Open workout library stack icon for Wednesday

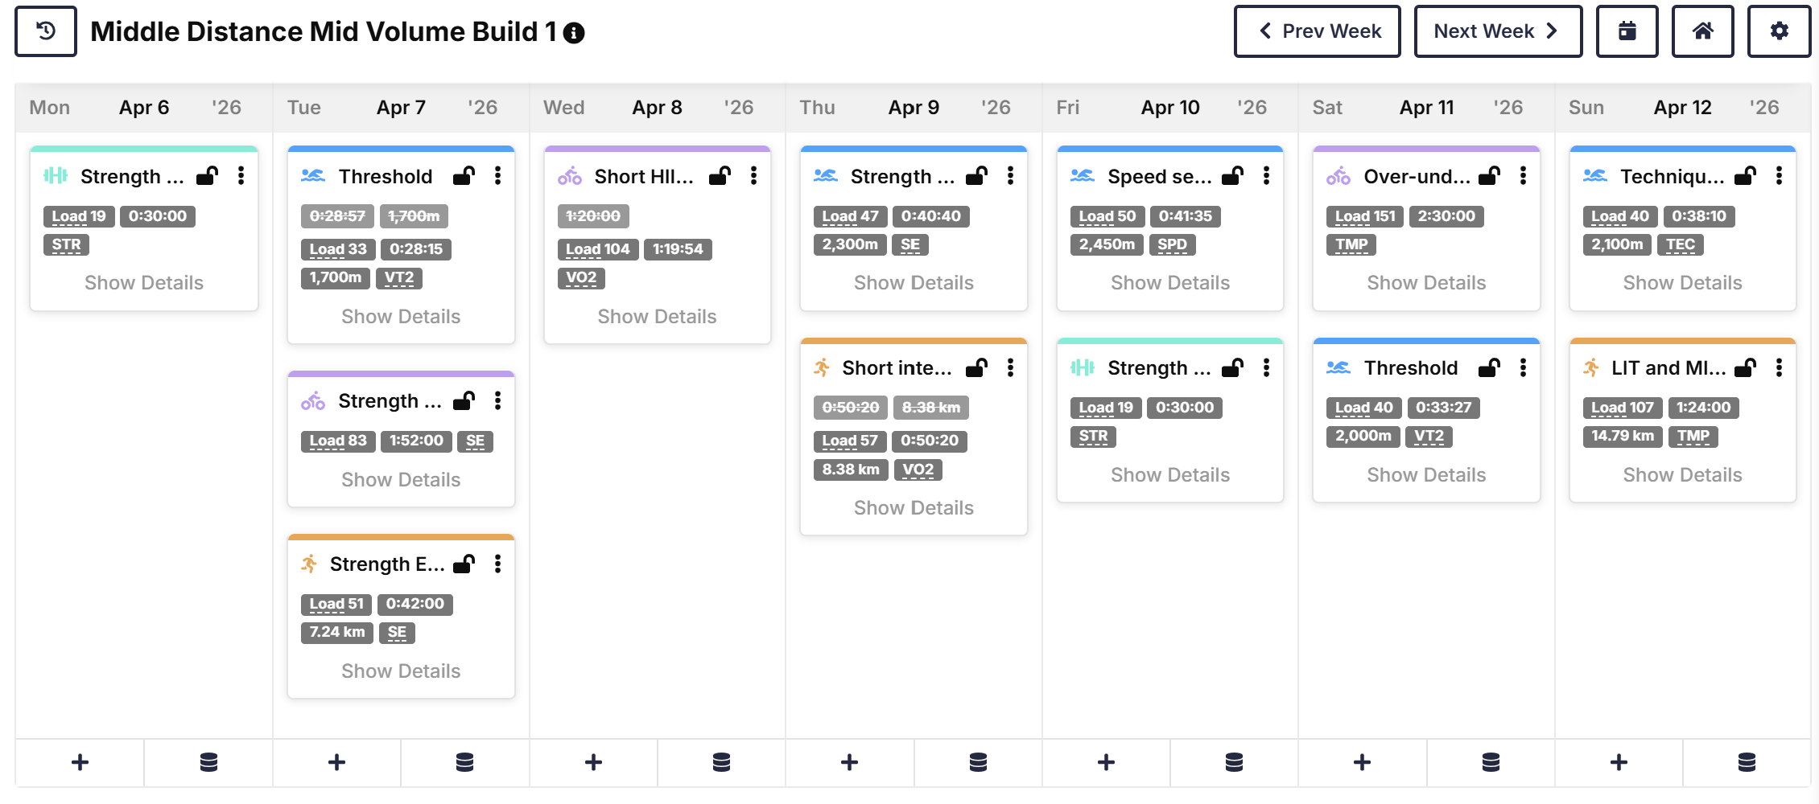coord(721,762)
